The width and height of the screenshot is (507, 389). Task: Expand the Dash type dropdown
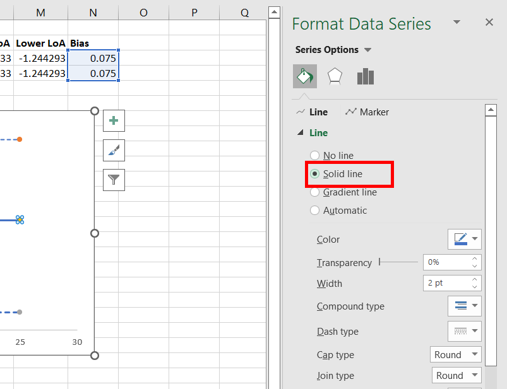465,331
